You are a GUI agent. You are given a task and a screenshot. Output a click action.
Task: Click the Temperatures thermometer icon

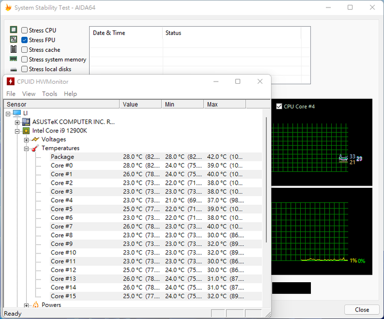(36, 148)
